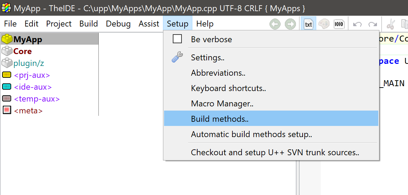Toggle the Be verbose checkbox
Screen dimensions: 408x195
click(177, 39)
